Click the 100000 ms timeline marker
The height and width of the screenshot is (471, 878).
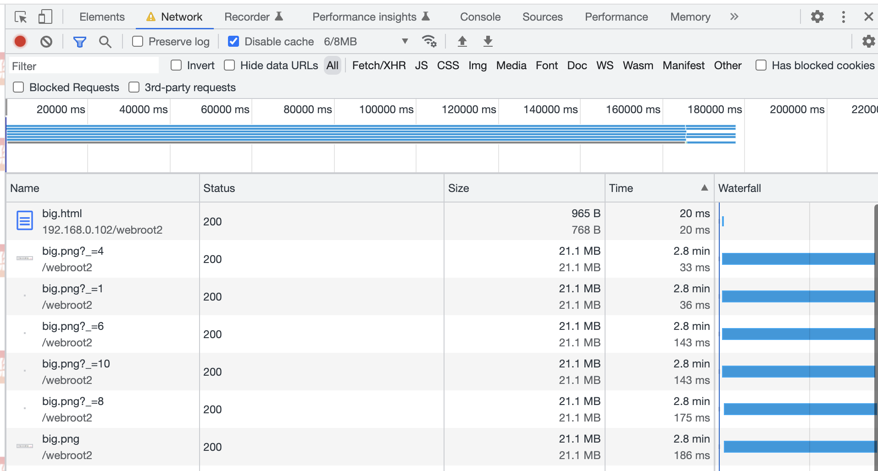point(386,110)
